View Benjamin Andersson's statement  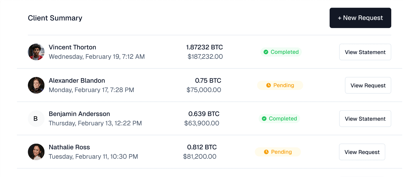(x=365, y=119)
